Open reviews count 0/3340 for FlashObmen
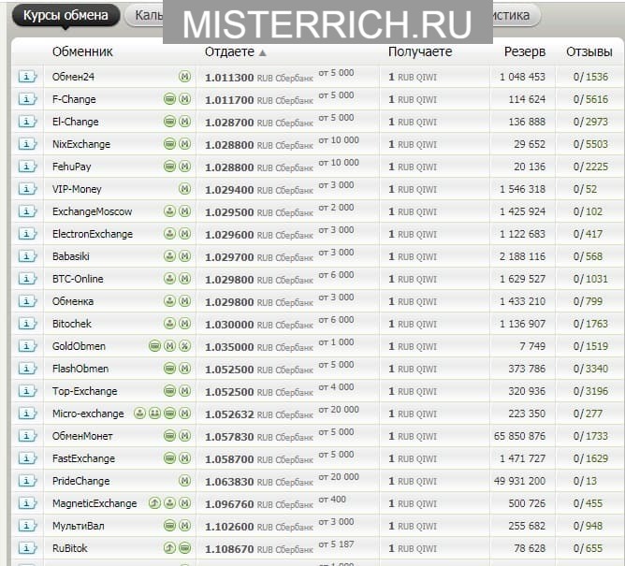 pos(590,369)
